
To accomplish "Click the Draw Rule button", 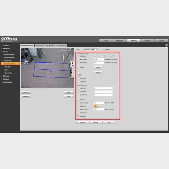I will point(26,96).
